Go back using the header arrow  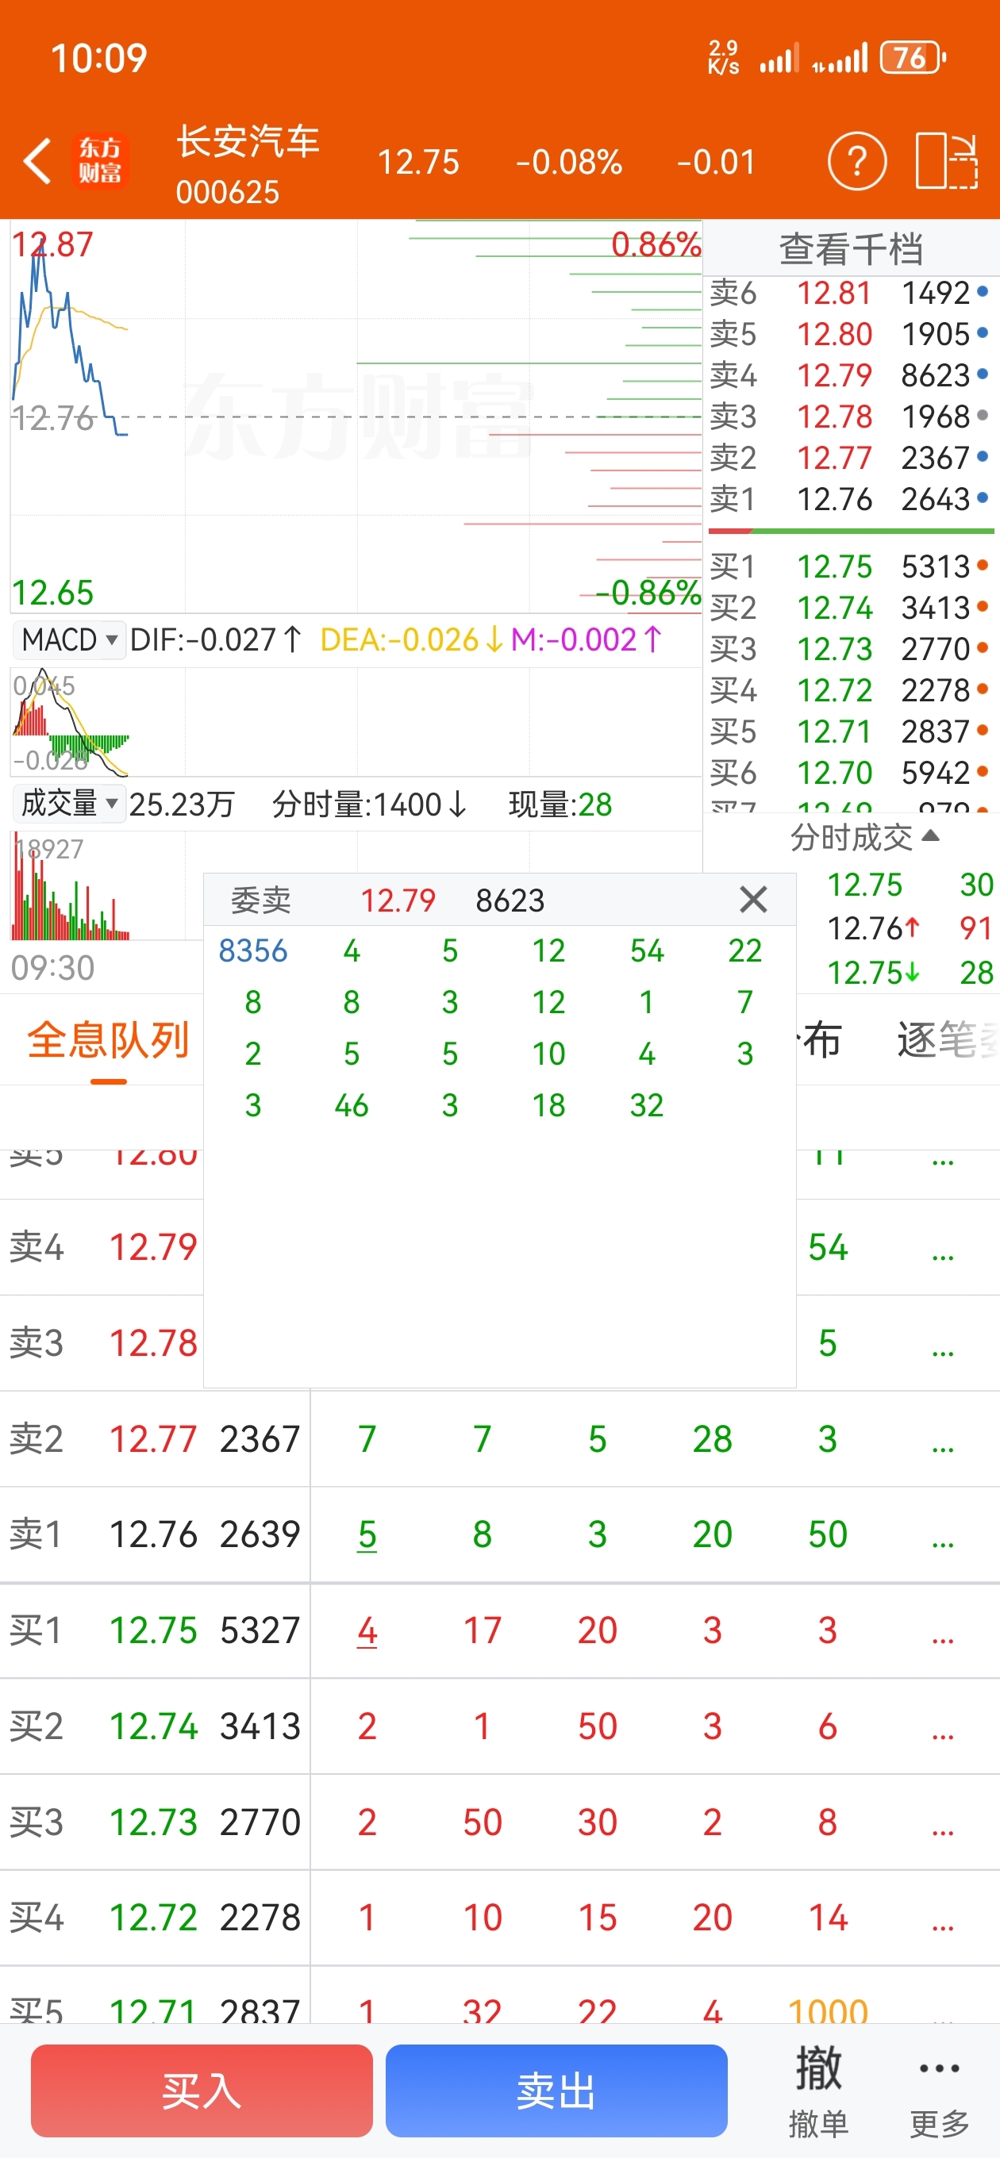[38, 161]
